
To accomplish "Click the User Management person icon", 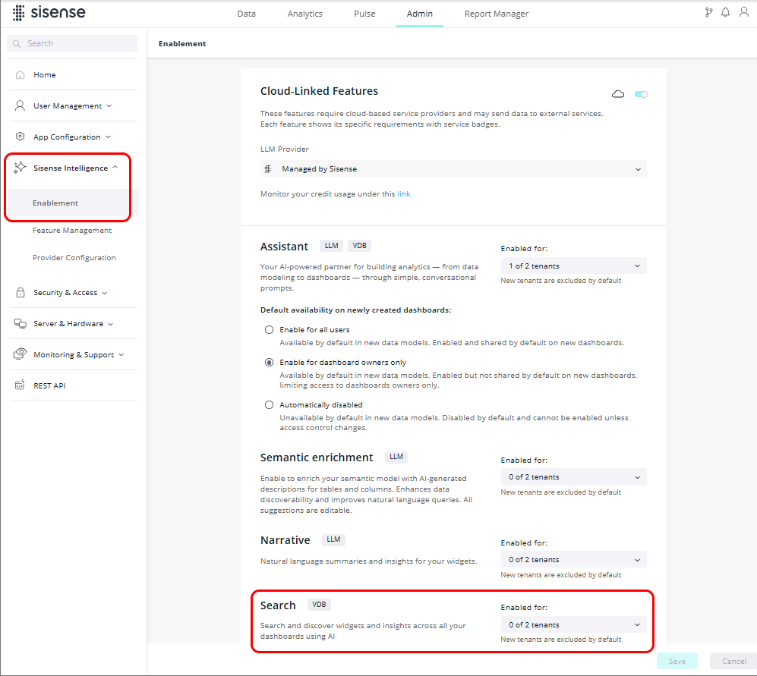I will [x=20, y=105].
